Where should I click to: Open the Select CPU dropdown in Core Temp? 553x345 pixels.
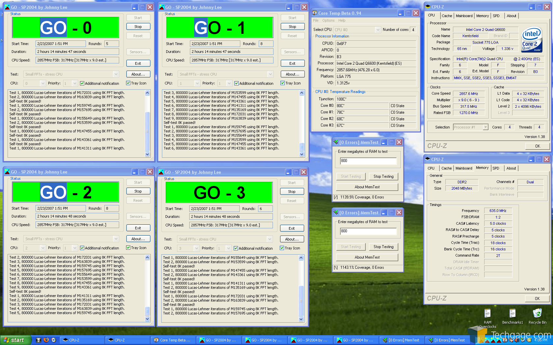(378, 30)
